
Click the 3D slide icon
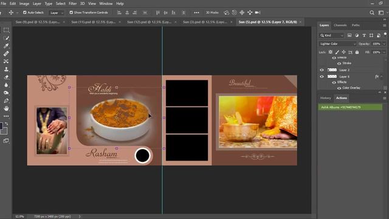pos(250,12)
